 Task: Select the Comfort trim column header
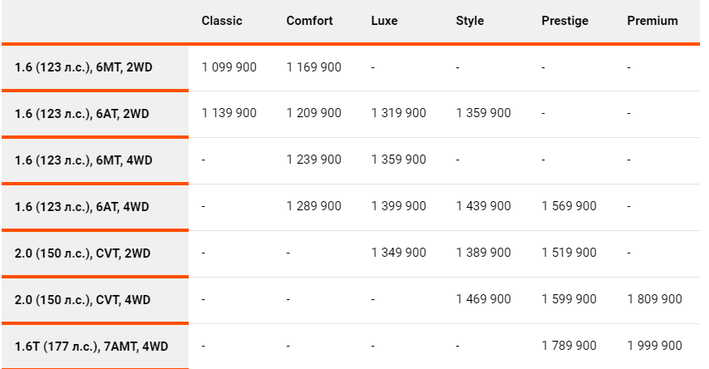(x=309, y=21)
